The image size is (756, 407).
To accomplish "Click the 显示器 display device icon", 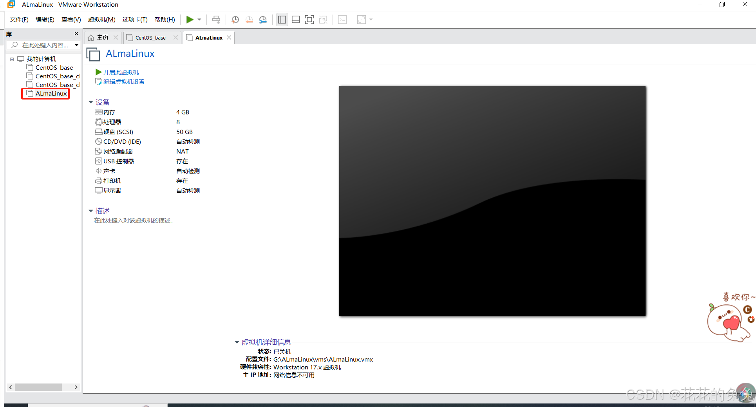I will coord(99,190).
